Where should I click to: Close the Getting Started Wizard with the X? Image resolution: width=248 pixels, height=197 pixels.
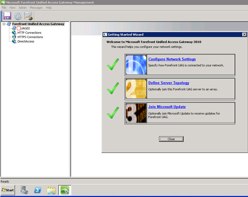(244, 34)
